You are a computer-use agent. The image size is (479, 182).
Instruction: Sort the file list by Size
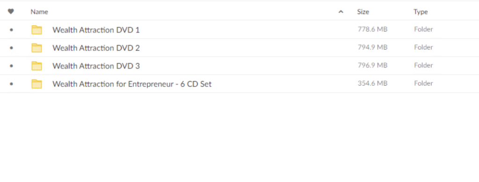[x=363, y=12]
